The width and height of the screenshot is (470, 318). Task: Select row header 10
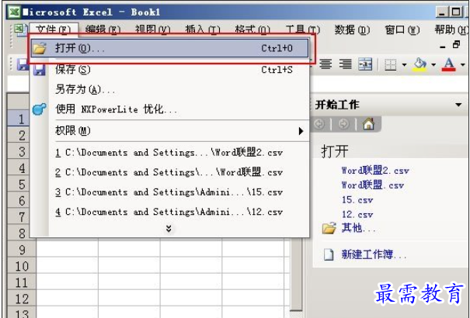click(21, 266)
